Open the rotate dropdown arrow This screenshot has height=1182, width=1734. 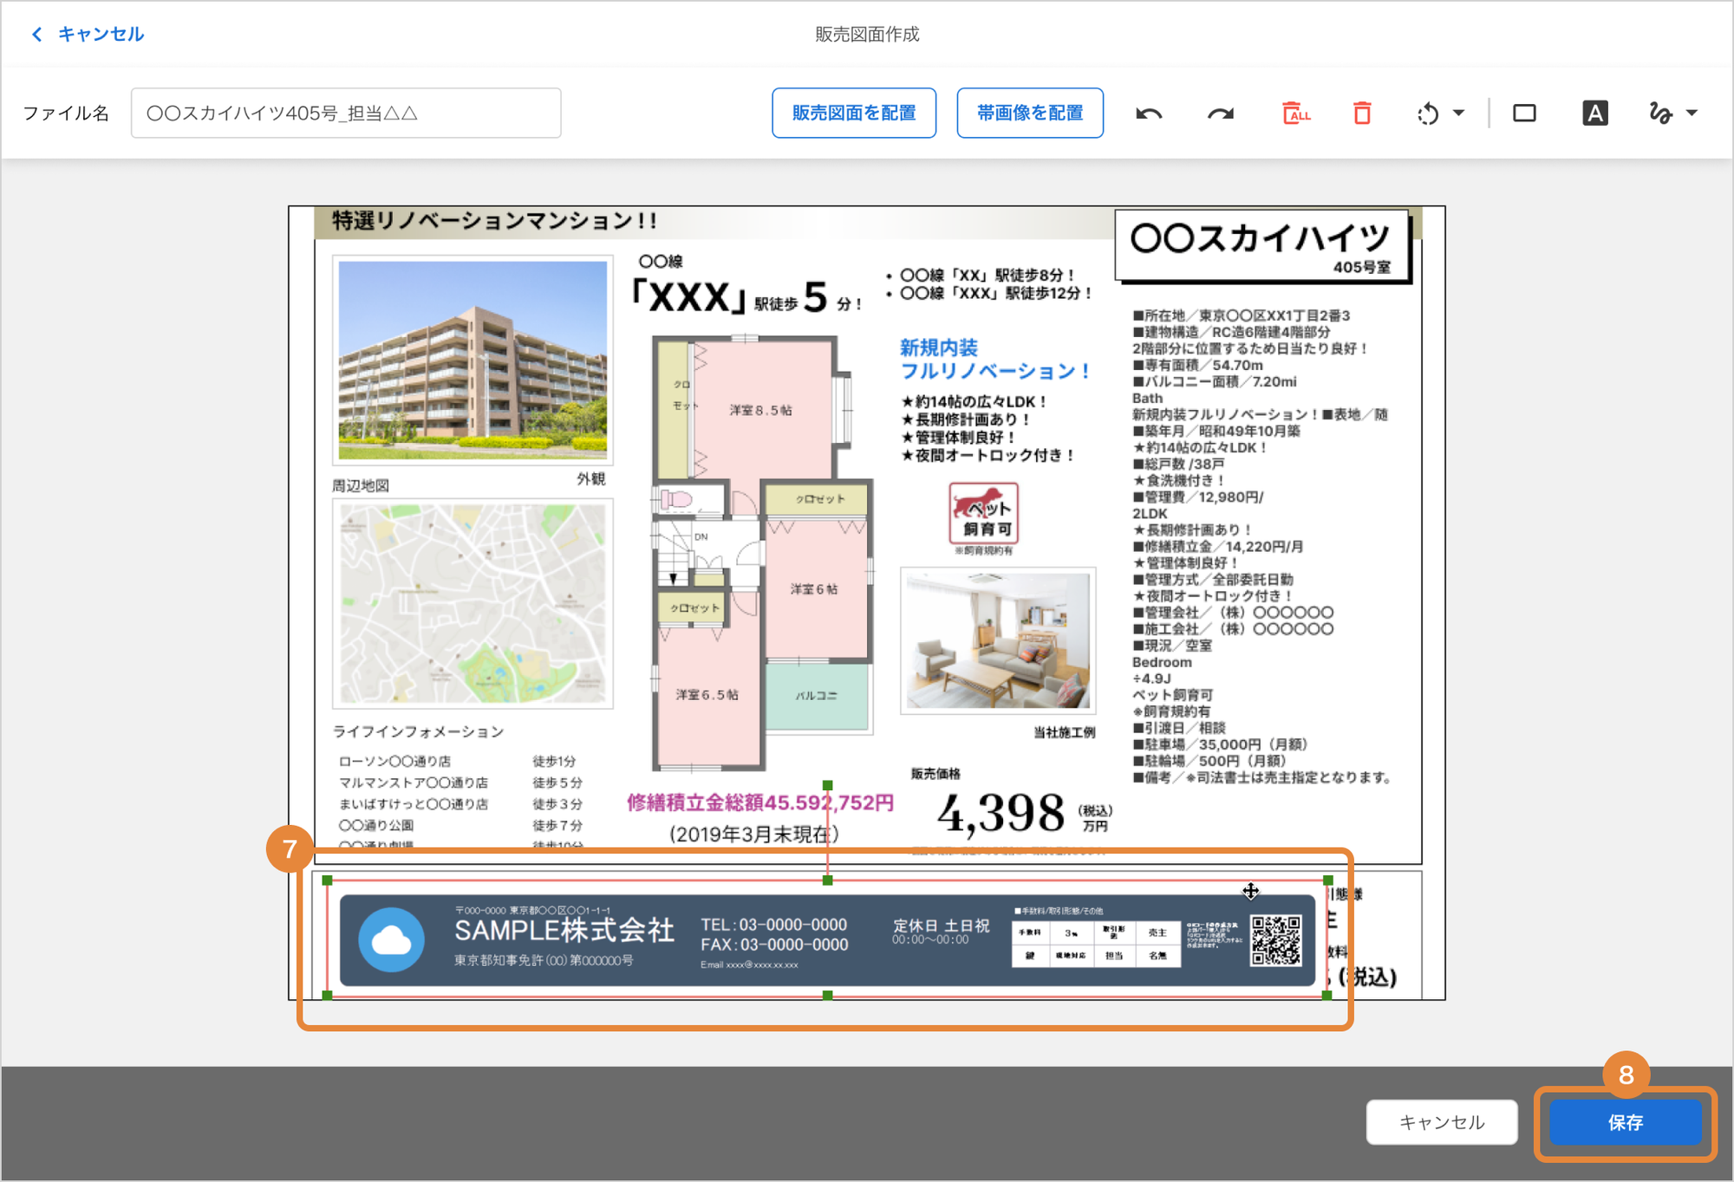click(1458, 113)
